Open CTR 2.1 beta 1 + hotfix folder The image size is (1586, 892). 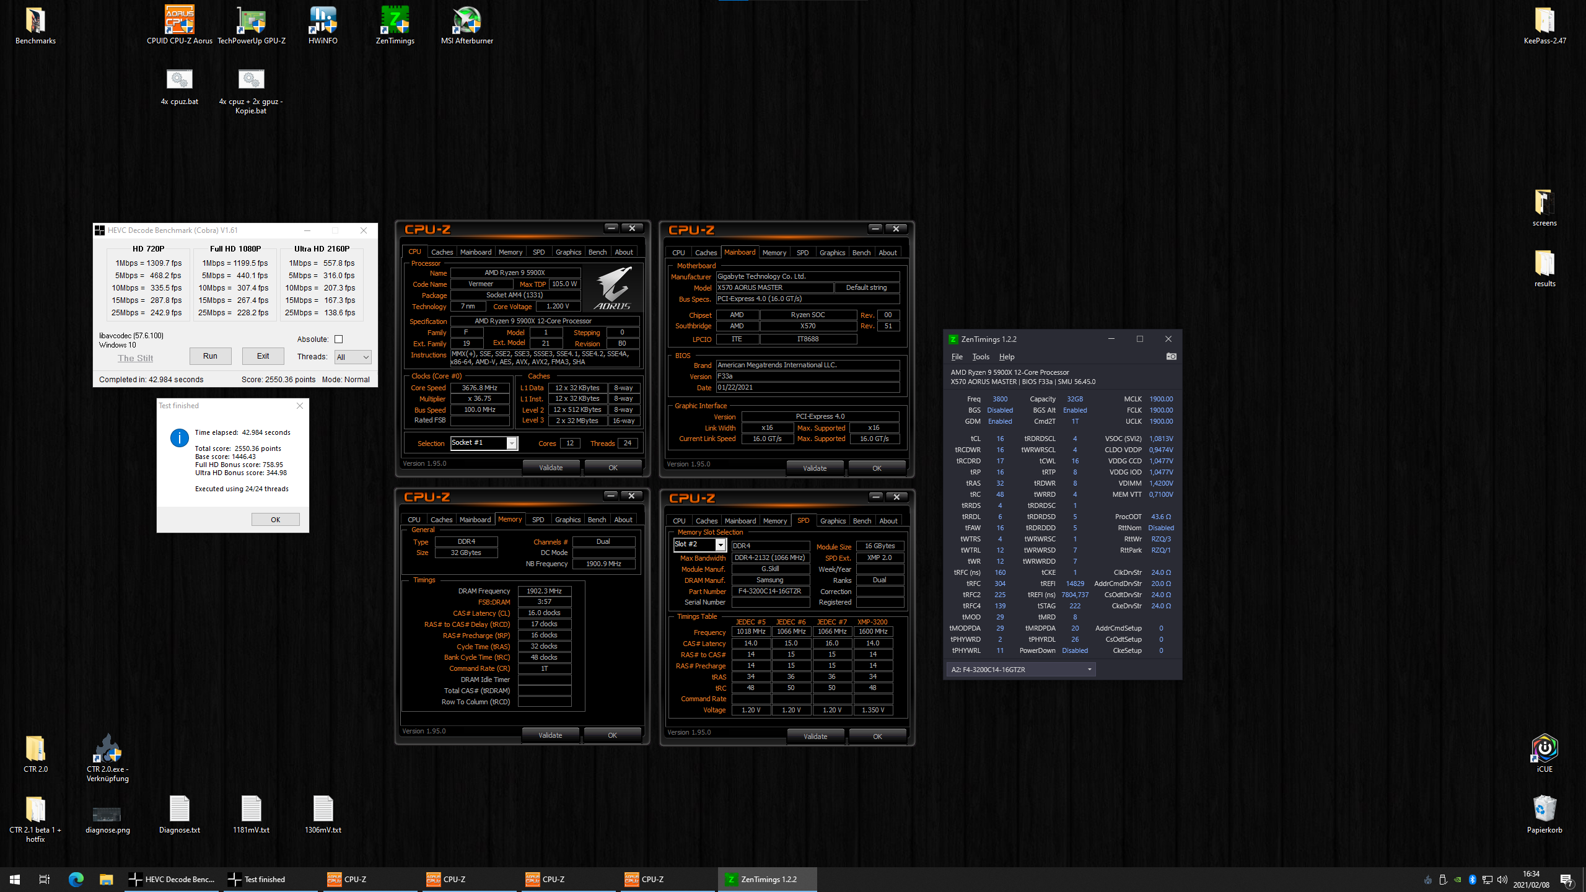point(35,819)
